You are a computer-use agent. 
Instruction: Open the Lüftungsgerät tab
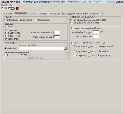pos(69,14)
